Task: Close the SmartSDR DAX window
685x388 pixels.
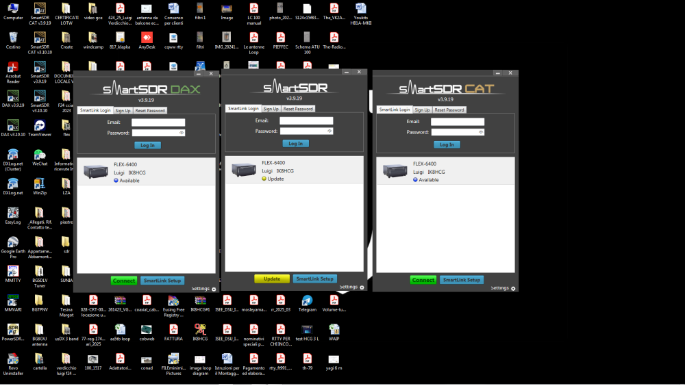Action: tap(211, 74)
